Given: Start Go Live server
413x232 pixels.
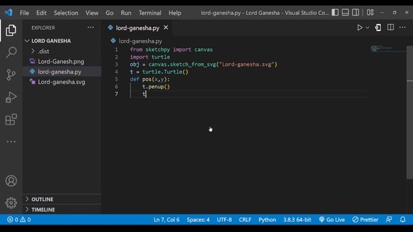Looking at the screenshot, I should point(332,220).
